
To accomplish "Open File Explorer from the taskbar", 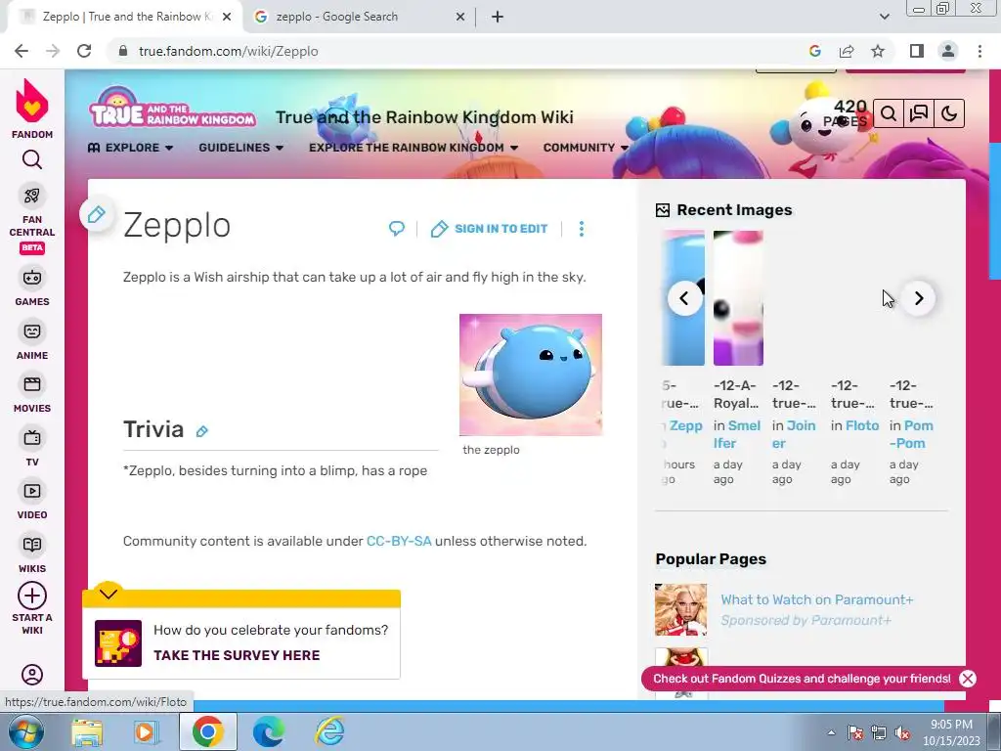I will (x=87, y=731).
